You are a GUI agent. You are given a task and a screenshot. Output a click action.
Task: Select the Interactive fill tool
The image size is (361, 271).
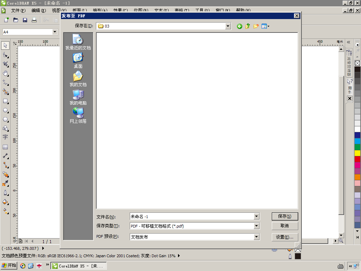pyautogui.click(x=6, y=211)
